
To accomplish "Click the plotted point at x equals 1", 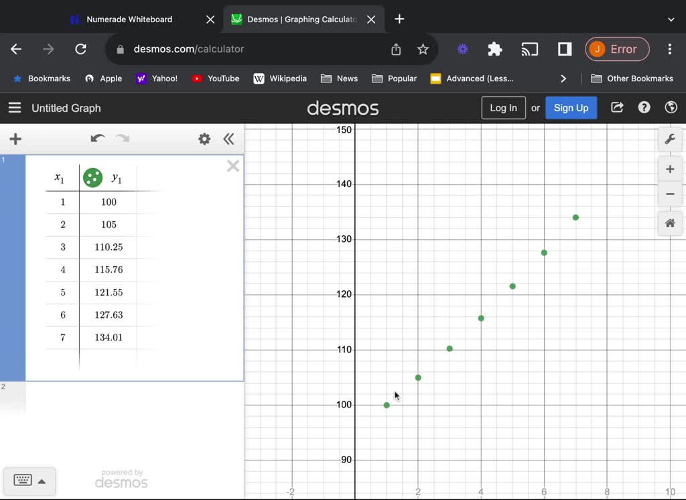I will click(387, 405).
